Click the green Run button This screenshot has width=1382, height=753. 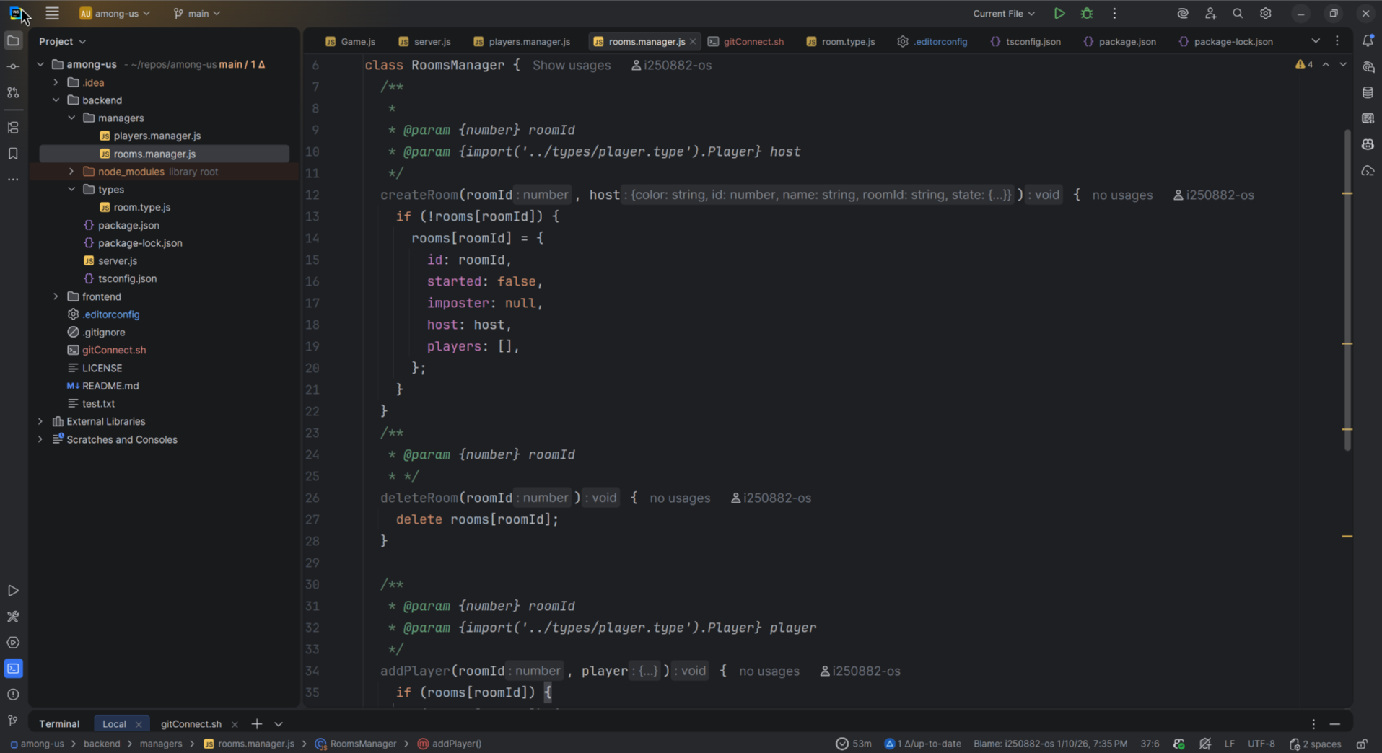click(1059, 14)
